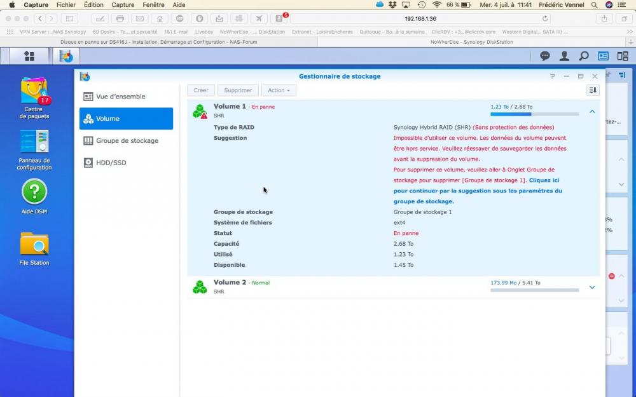Open the DSM user account icon

[x=564, y=56]
